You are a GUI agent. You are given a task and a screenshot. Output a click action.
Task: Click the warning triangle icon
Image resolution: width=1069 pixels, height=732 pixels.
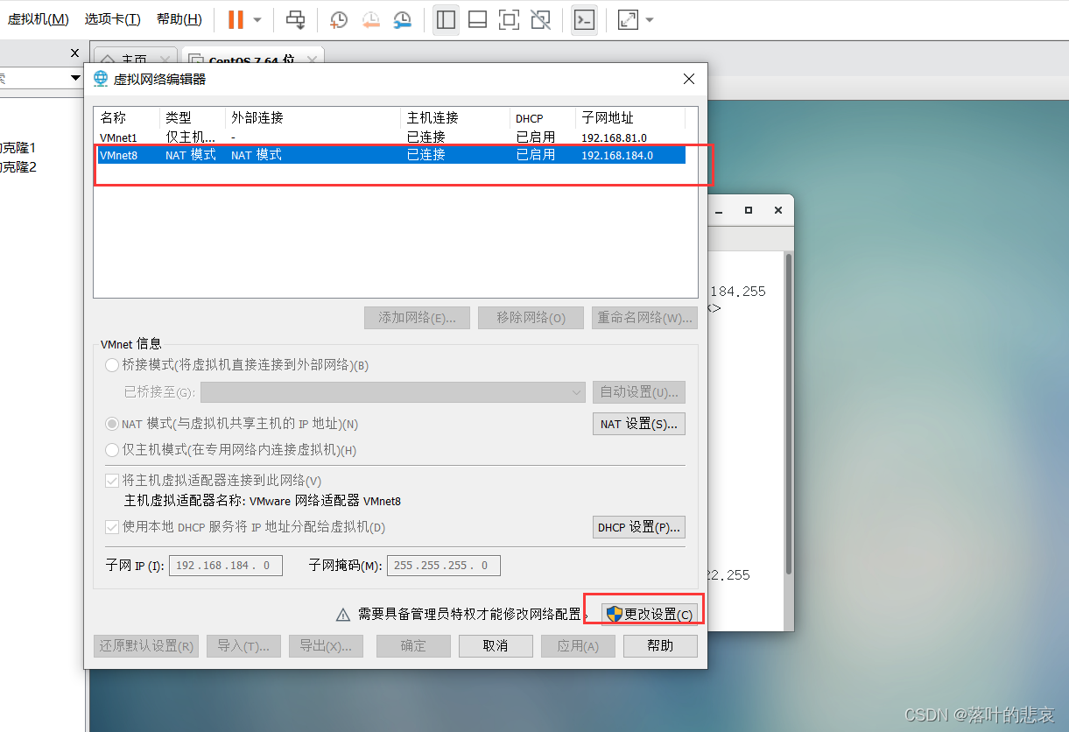[x=343, y=615]
